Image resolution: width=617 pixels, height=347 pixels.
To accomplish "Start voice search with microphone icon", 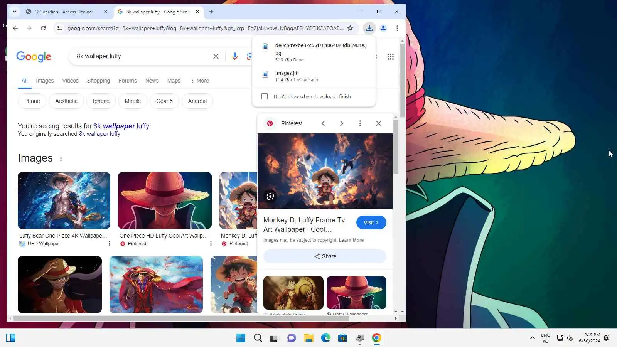I will 234,56.
